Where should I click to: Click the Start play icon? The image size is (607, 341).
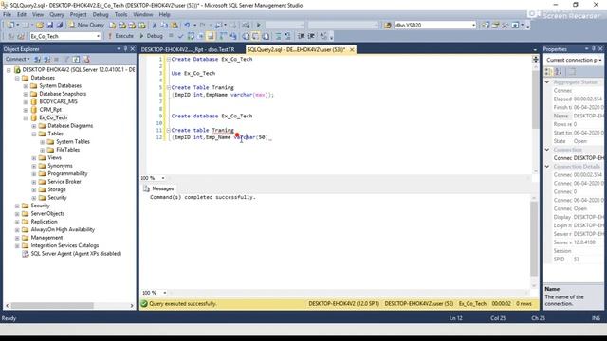point(258,26)
